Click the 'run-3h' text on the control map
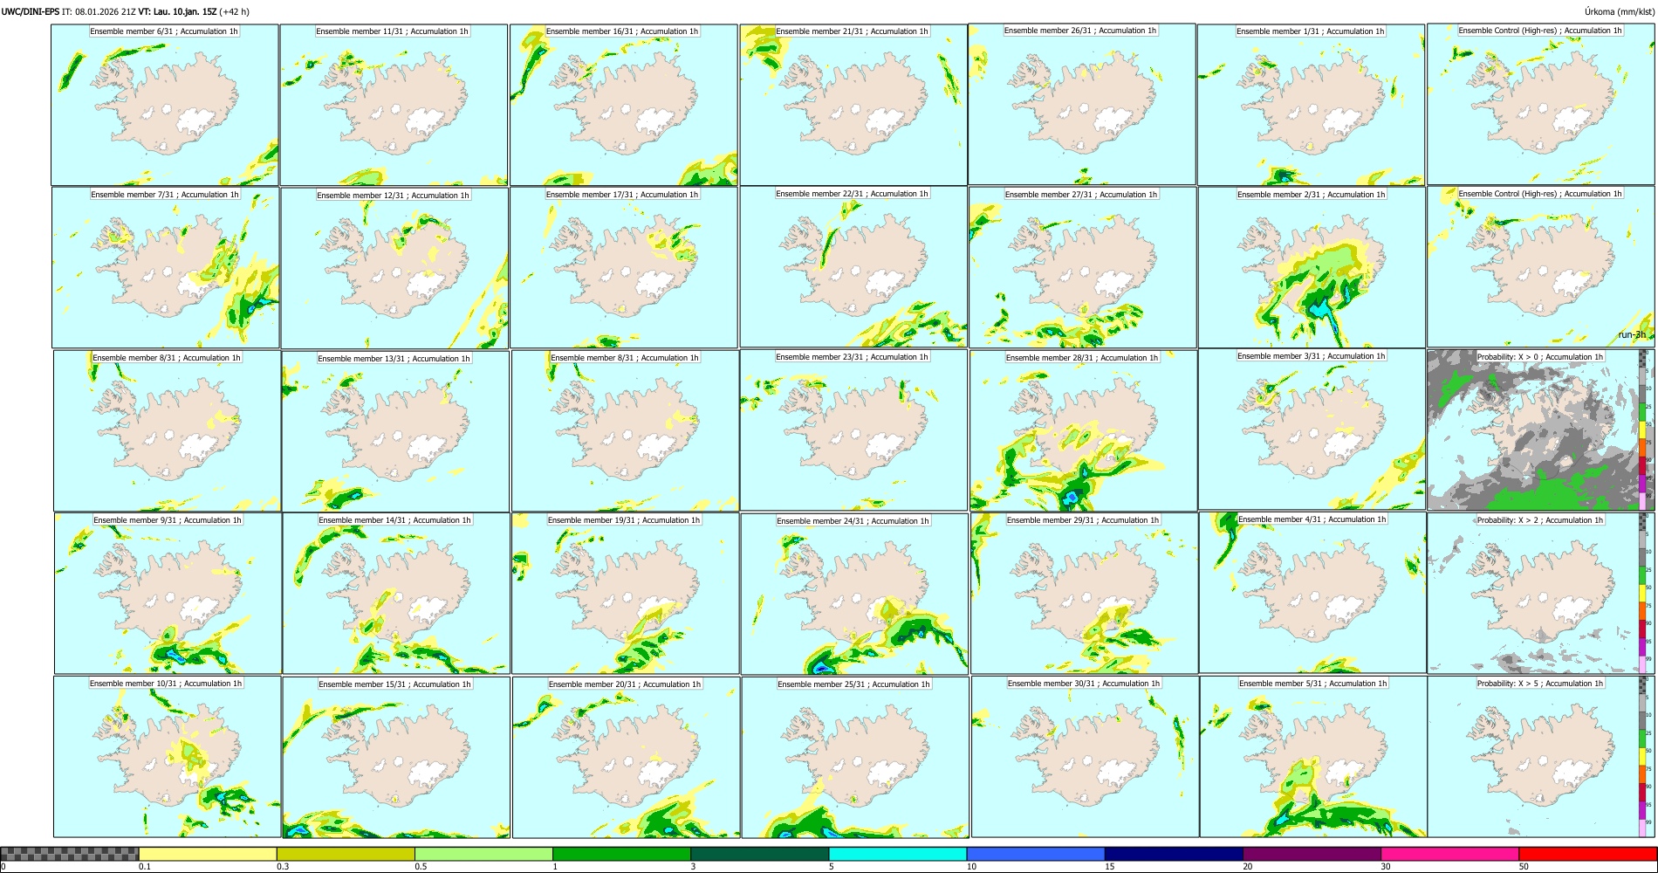This screenshot has width=1658, height=873. 1632,335
